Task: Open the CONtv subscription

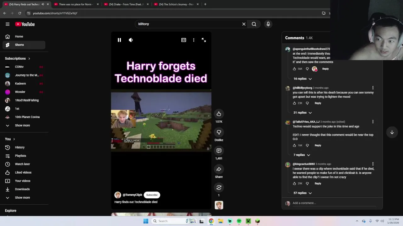Action: (24, 67)
